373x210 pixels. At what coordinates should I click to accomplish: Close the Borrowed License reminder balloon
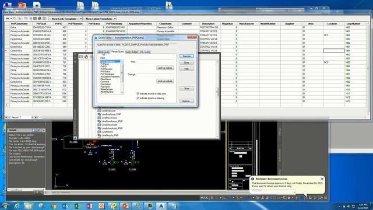[322, 179]
